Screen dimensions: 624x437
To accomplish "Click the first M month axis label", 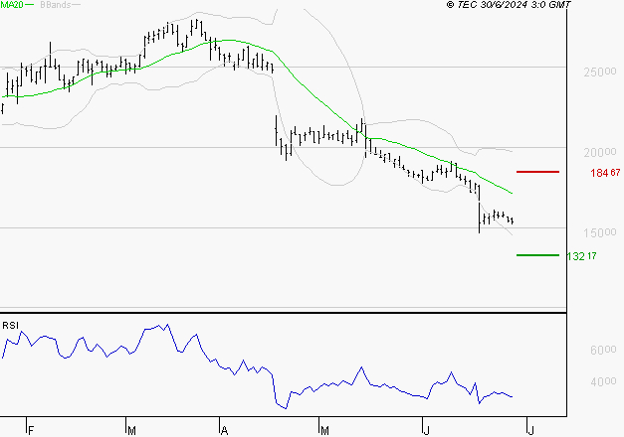I will (x=131, y=431).
